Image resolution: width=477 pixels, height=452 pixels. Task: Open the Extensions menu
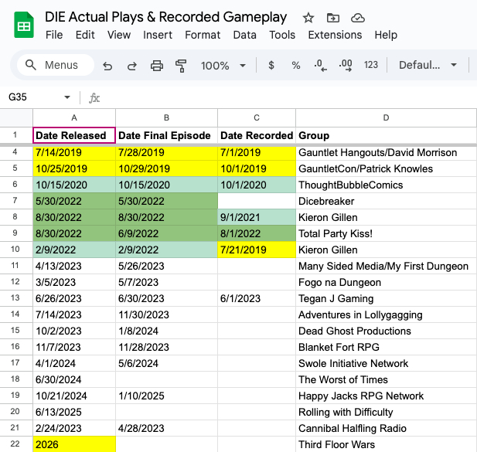(x=335, y=35)
